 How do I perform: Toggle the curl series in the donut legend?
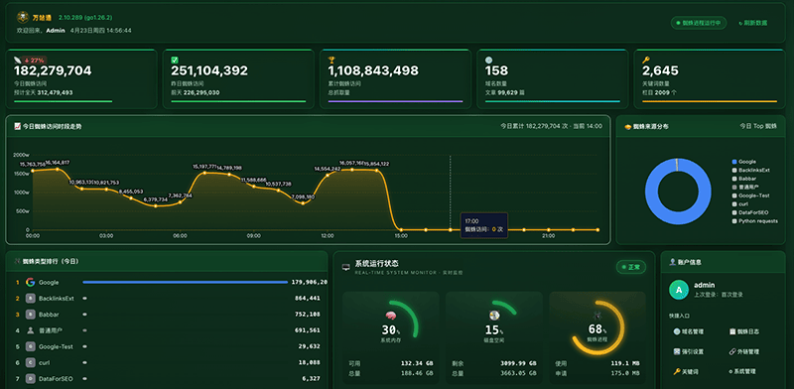click(740, 204)
